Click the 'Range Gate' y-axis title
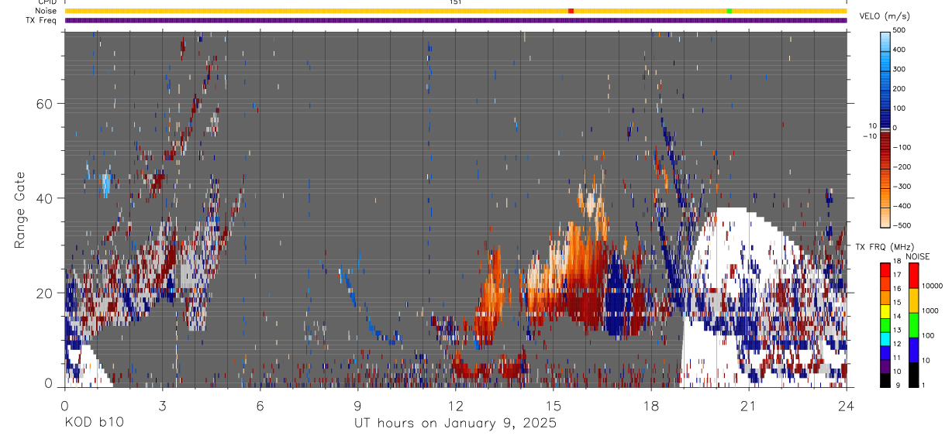 [20, 209]
